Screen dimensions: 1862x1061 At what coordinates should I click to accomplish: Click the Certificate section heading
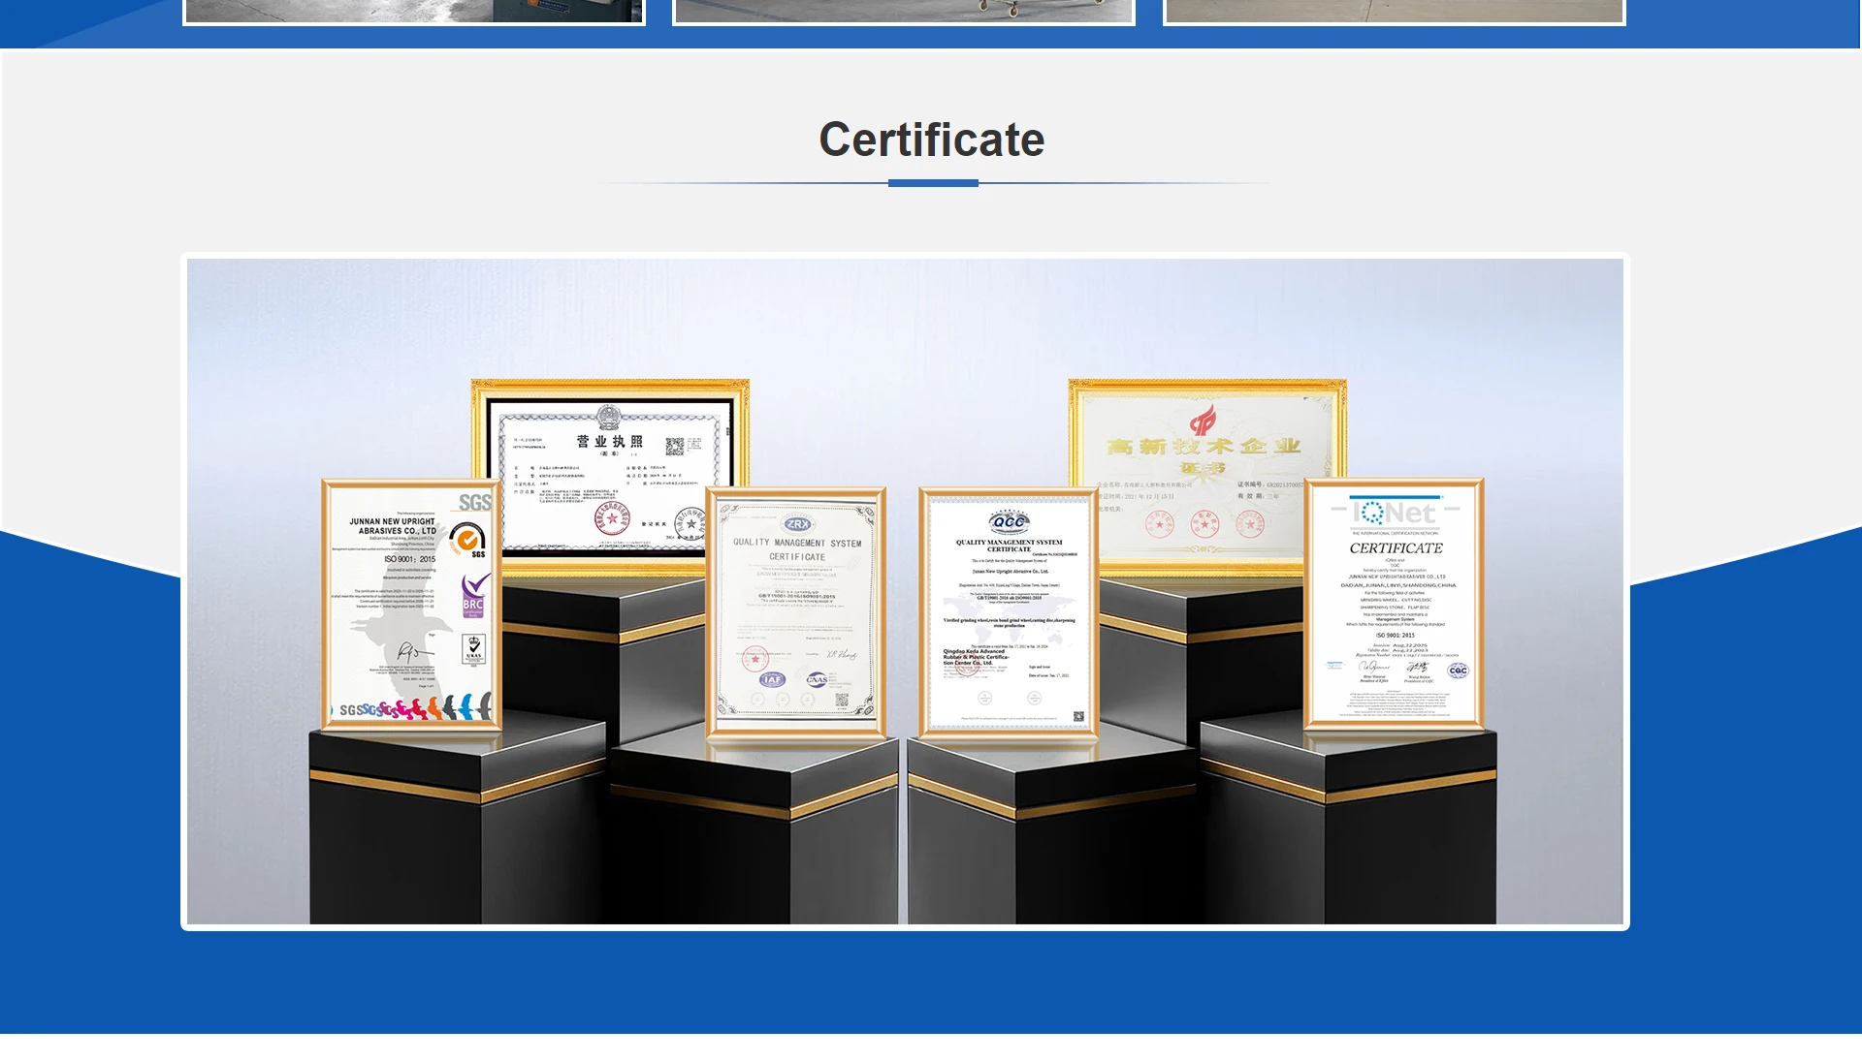coord(931,140)
